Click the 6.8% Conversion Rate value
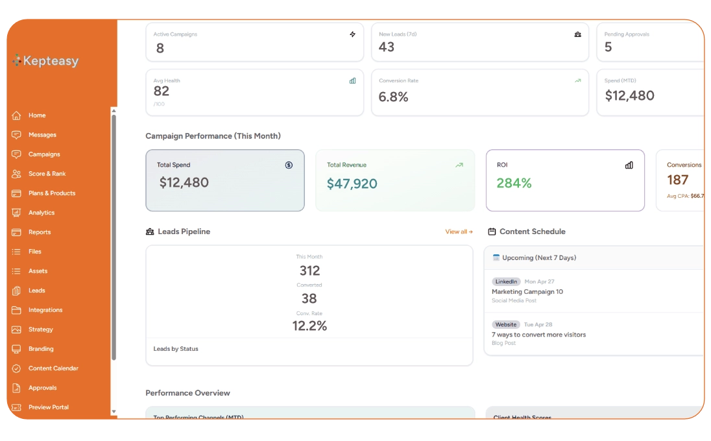Screen dimensions: 711x441 (393, 97)
